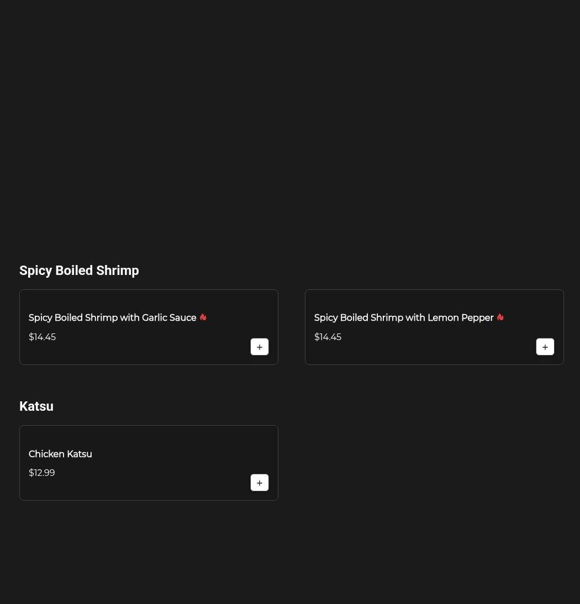Screen dimensions: 580x604
Task: Click the spicy flame icon beside Garlic Sauce
Action: point(203,317)
